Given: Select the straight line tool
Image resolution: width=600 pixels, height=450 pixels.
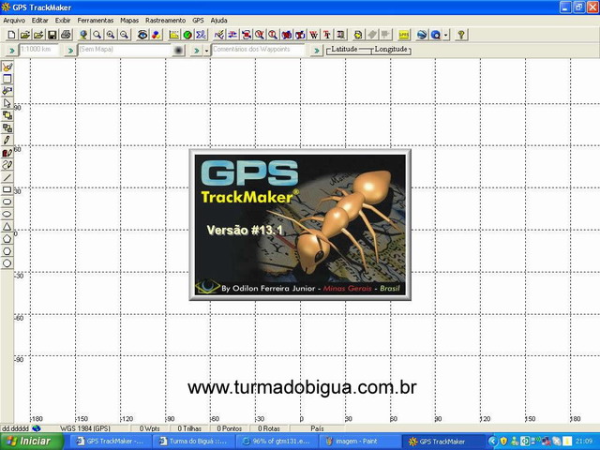Looking at the screenshot, I should coord(7,177).
